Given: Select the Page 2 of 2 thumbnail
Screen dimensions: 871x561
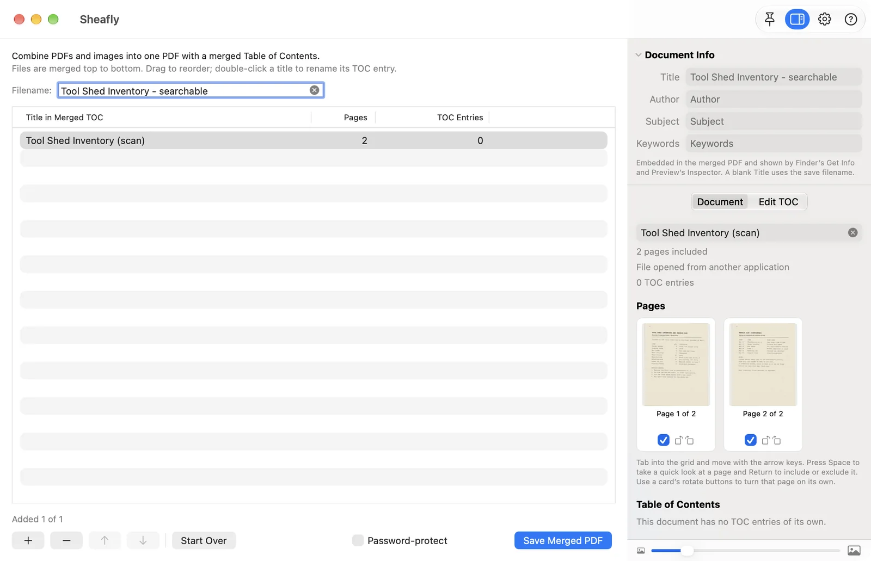Looking at the screenshot, I should (763, 365).
